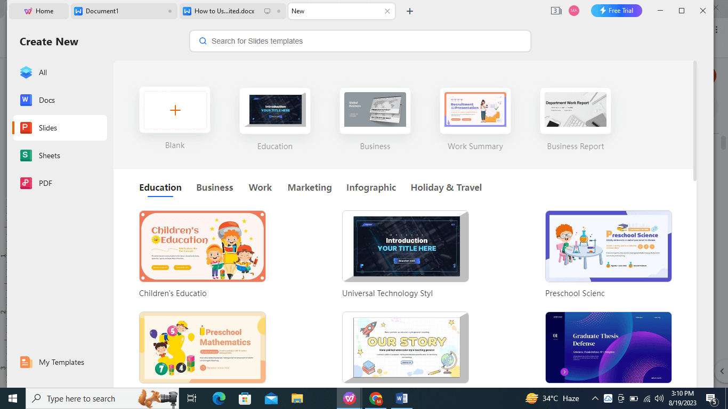Screen dimensions: 728x409
Task: Open a new tab with the plus button
Action: (410, 11)
